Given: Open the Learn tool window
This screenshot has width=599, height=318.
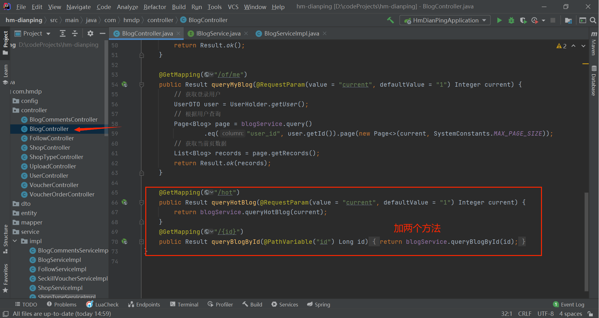Looking at the screenshot, I should pos(5,74).
